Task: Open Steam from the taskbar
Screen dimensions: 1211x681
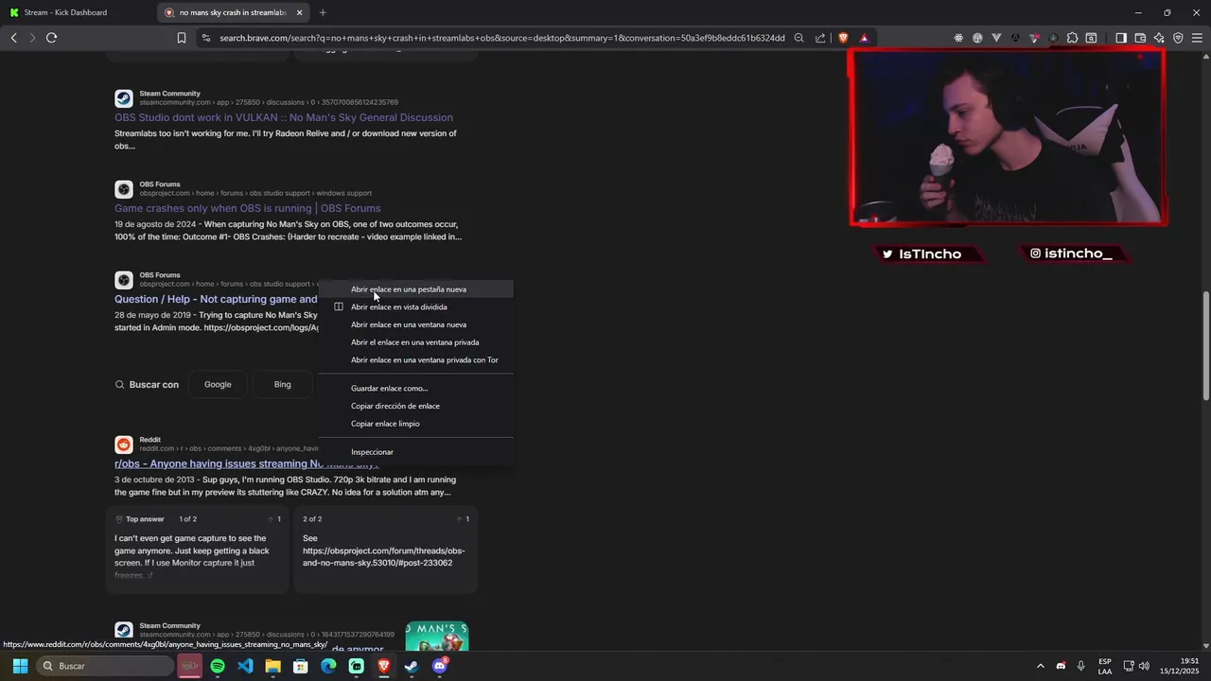Action: pos(412,666)
